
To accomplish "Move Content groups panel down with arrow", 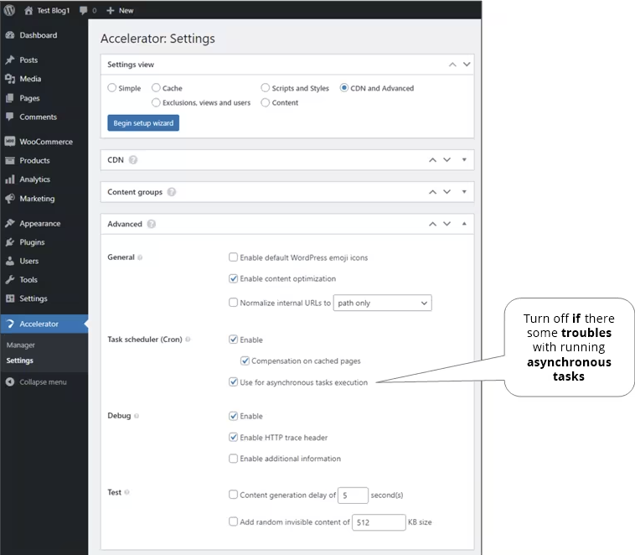I will click(447, 192).
